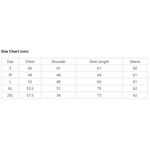The height and width of the screenshot is (150, 150).
Task: Select the Sleeve column header
Action: coord(135,62)
